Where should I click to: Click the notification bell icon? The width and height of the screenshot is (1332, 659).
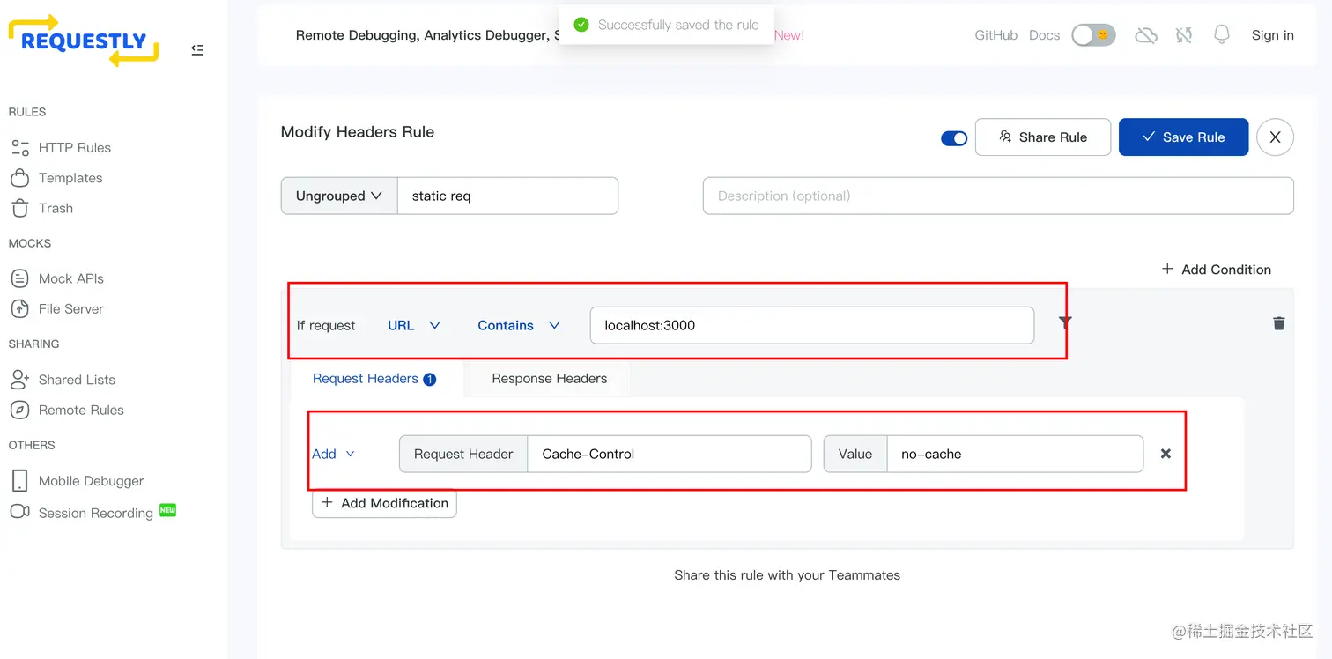pyautogui.click(x=1221, y=34)
